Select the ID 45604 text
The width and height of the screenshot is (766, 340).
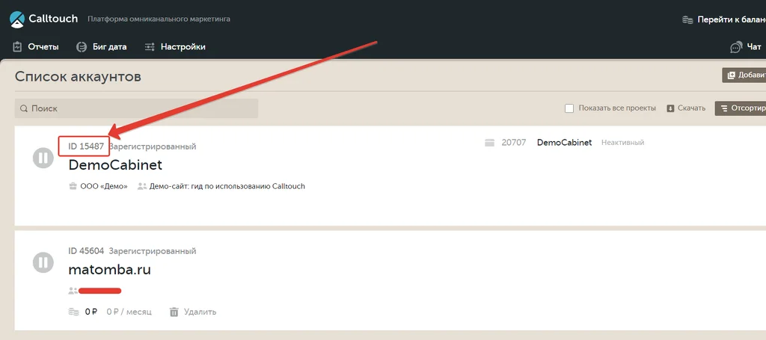[x=86, y=251]
